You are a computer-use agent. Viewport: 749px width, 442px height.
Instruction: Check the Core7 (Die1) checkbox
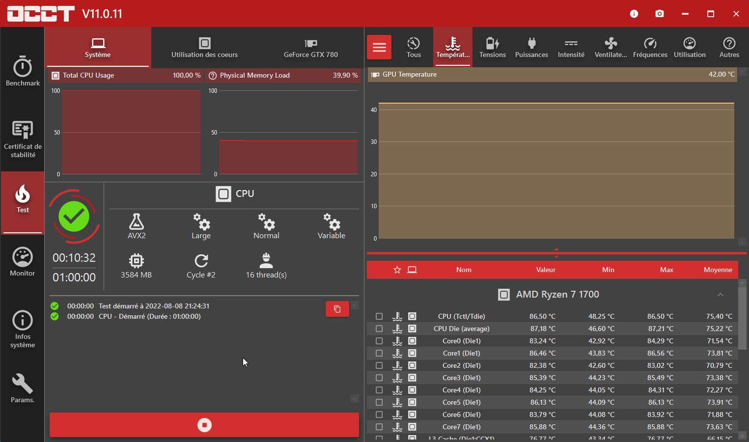pos(379,427)
